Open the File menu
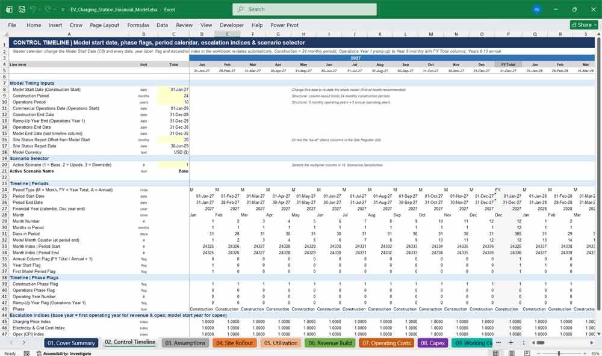 tap(12, 25)
